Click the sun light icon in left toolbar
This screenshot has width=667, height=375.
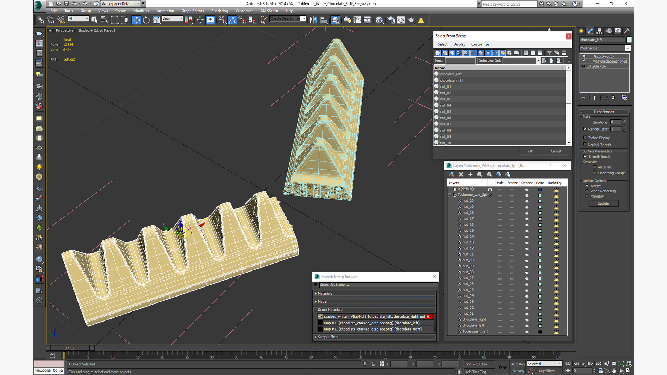(39, 167)
